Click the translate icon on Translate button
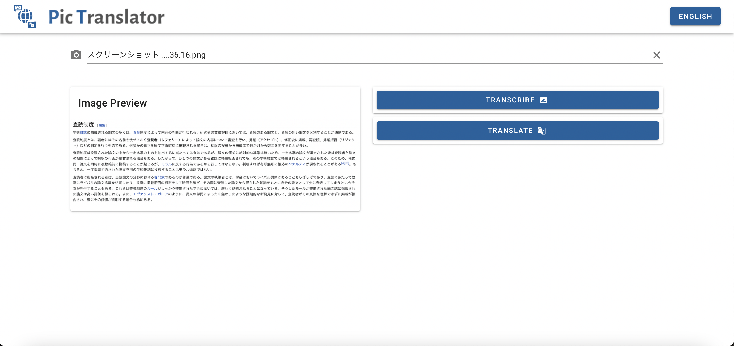Viewport: 734px width, 346px height. (541, 131)
